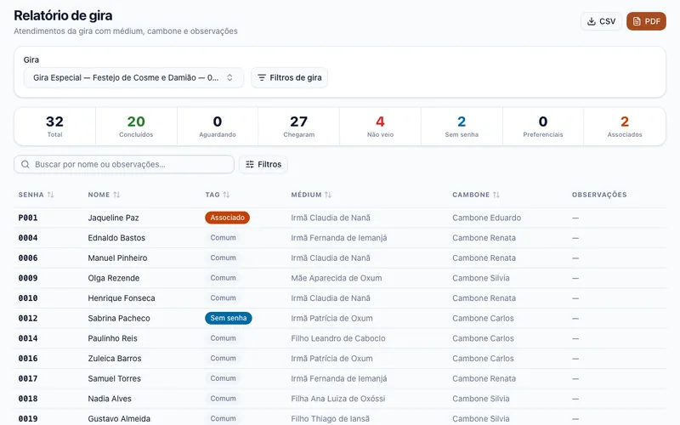The width and height of the screenshot is (680, 425).
Task: Click the Sem senha tag for Sabrina Pacheco
Action: 228,318
